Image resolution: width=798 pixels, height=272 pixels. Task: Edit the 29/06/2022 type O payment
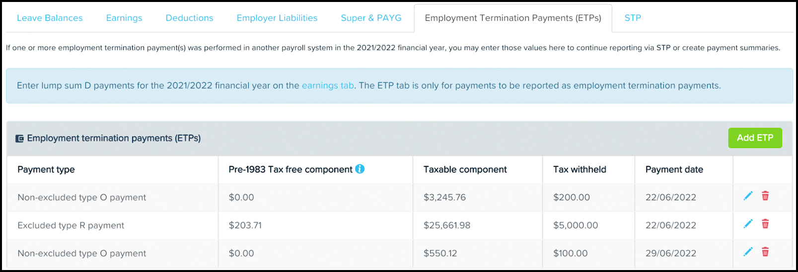click(748, 252)
